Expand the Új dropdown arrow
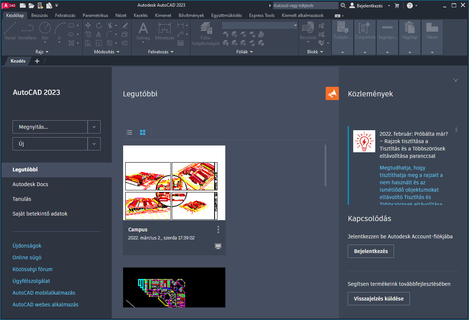This screenshot has width=469, height=320. tap(94, 144)
